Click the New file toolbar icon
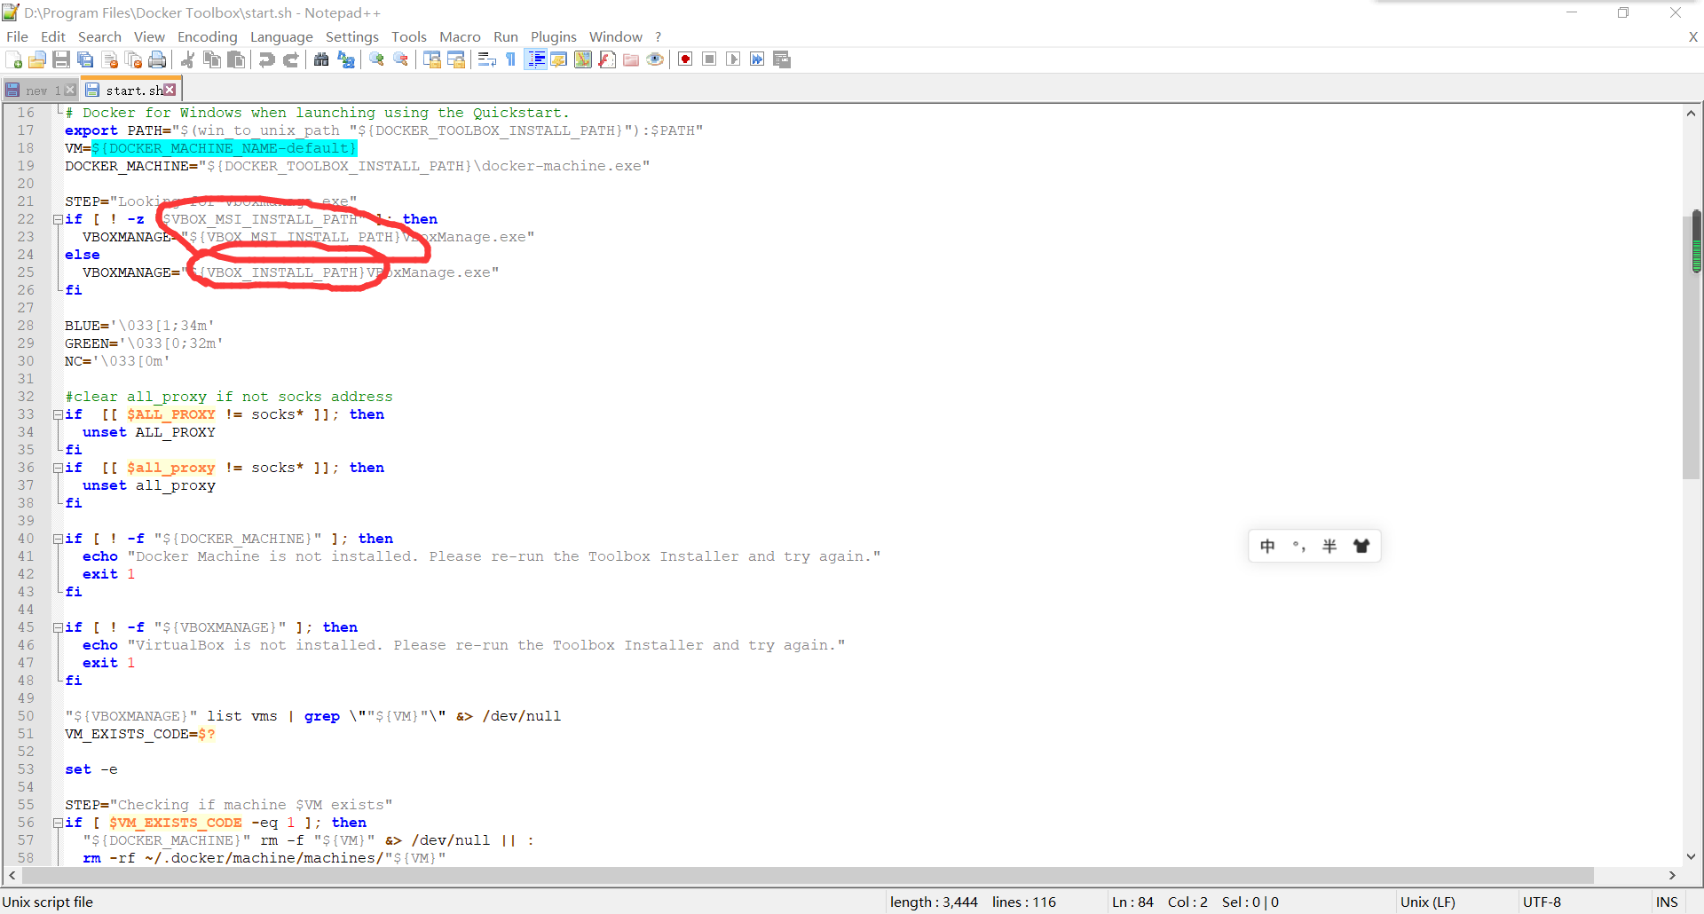 pyautogui.click(x=13, y=59)
